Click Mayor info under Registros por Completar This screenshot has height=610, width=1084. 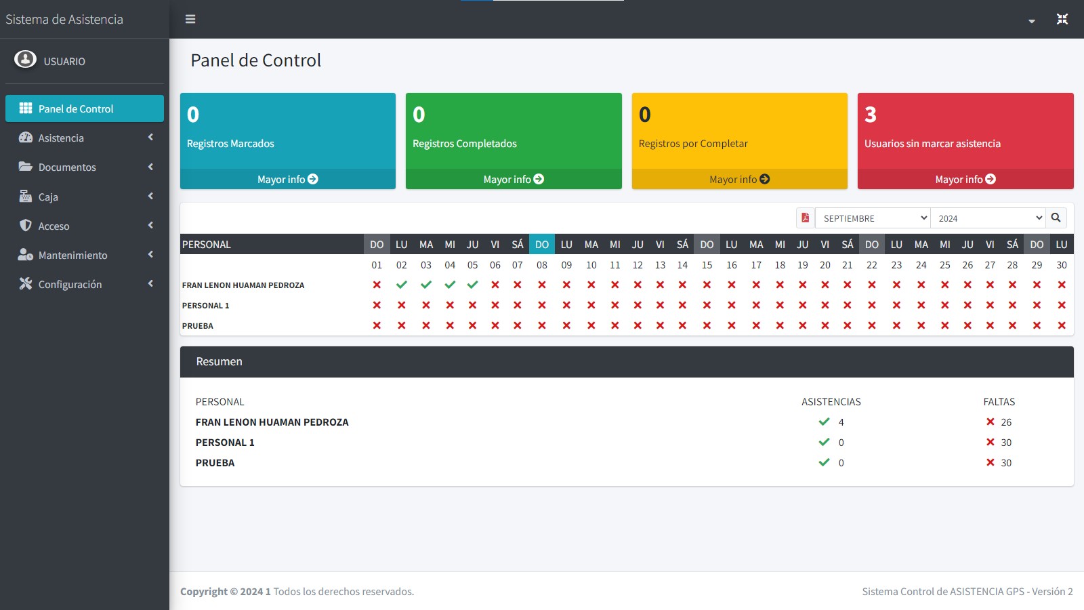coord(739,179)
